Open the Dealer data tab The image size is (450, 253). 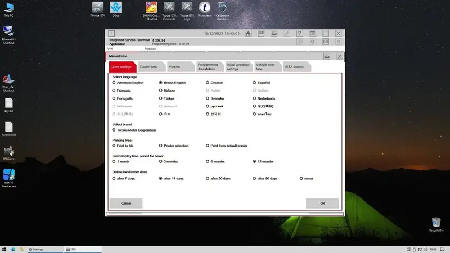pyautogui.click(x=151, y=67)
